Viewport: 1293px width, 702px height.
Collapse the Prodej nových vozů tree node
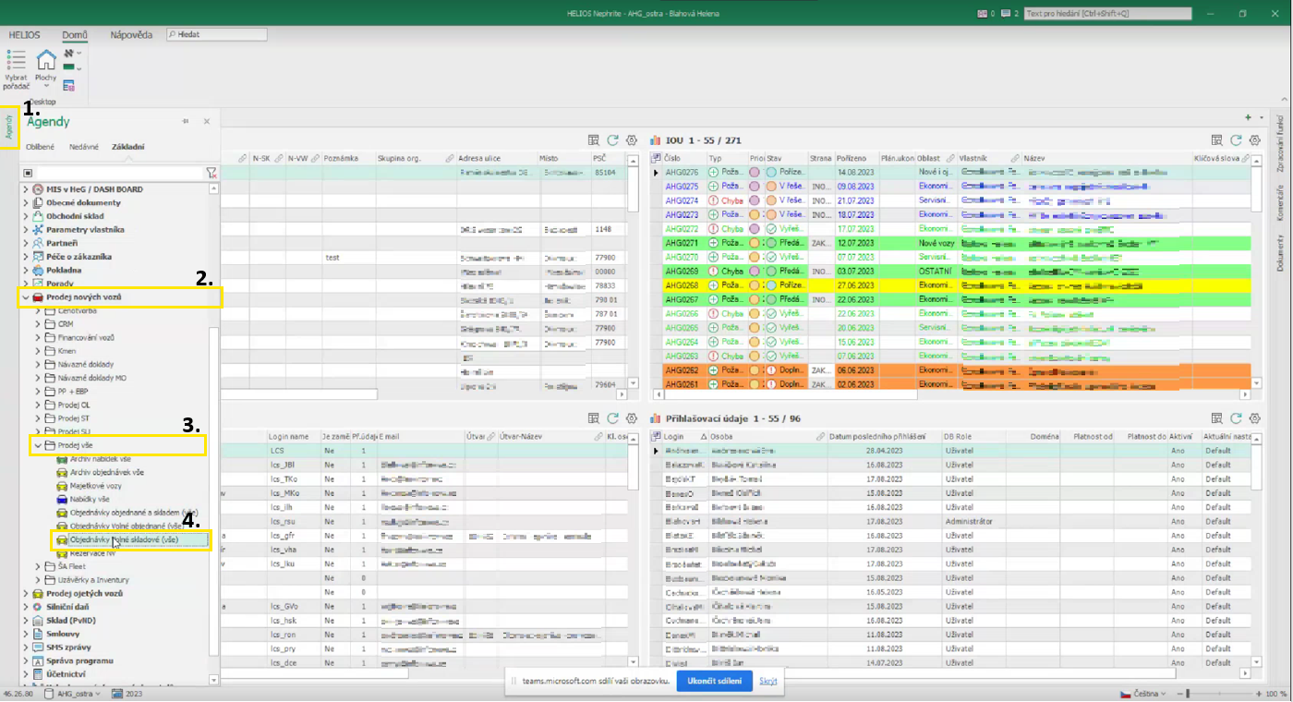pyautogui.click(x=26, y=297)
